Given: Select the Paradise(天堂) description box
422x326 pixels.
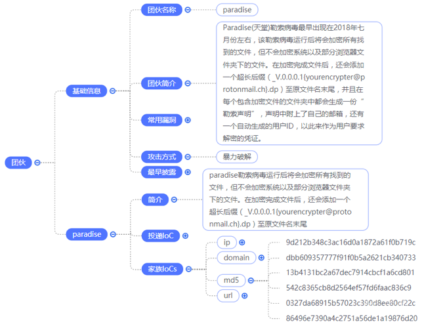Looking at the screenshot, I should 299,83.
